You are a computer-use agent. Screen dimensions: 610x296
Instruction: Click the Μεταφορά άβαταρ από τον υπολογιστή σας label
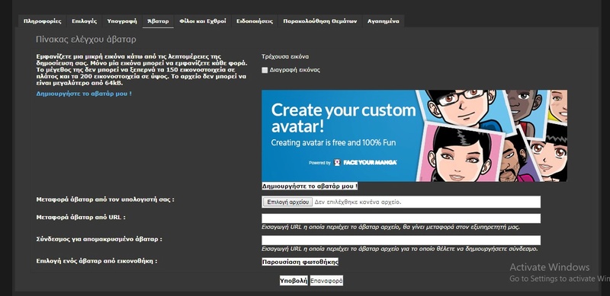point(105,199)
